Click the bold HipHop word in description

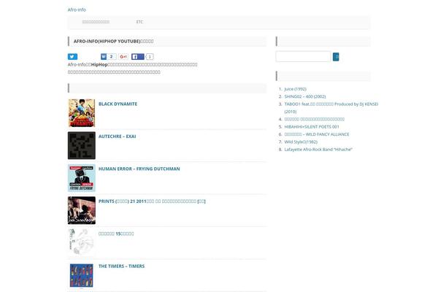click(x=99, y=64)
